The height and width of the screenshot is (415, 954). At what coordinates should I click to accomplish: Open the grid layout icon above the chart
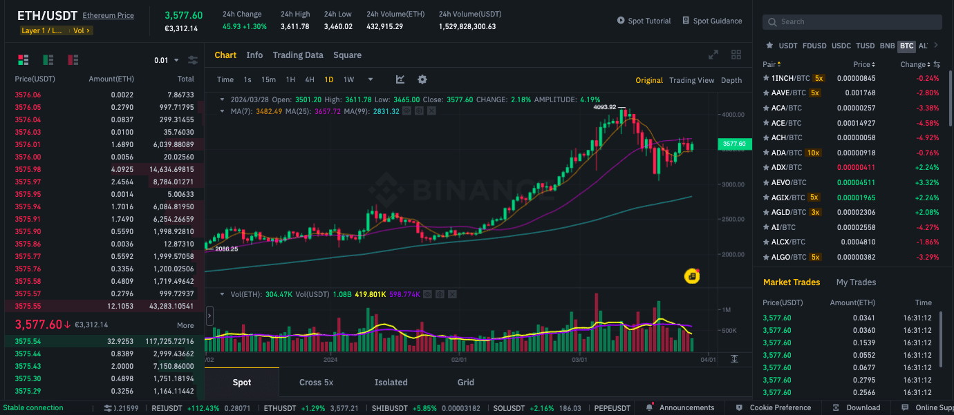click(x=736, y=54)
